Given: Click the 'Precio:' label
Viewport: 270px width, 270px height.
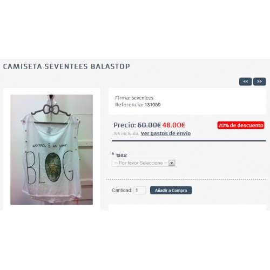Looking at the screenshot, I should [125, 125].
